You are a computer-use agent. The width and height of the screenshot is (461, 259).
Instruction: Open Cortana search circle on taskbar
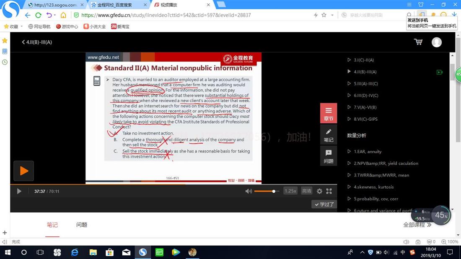24,252
